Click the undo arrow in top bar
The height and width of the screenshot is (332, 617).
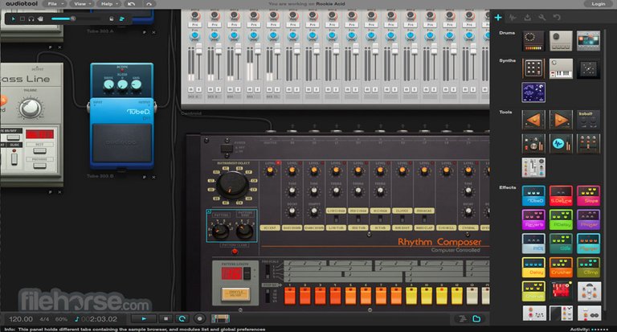[x=132, y=4]
